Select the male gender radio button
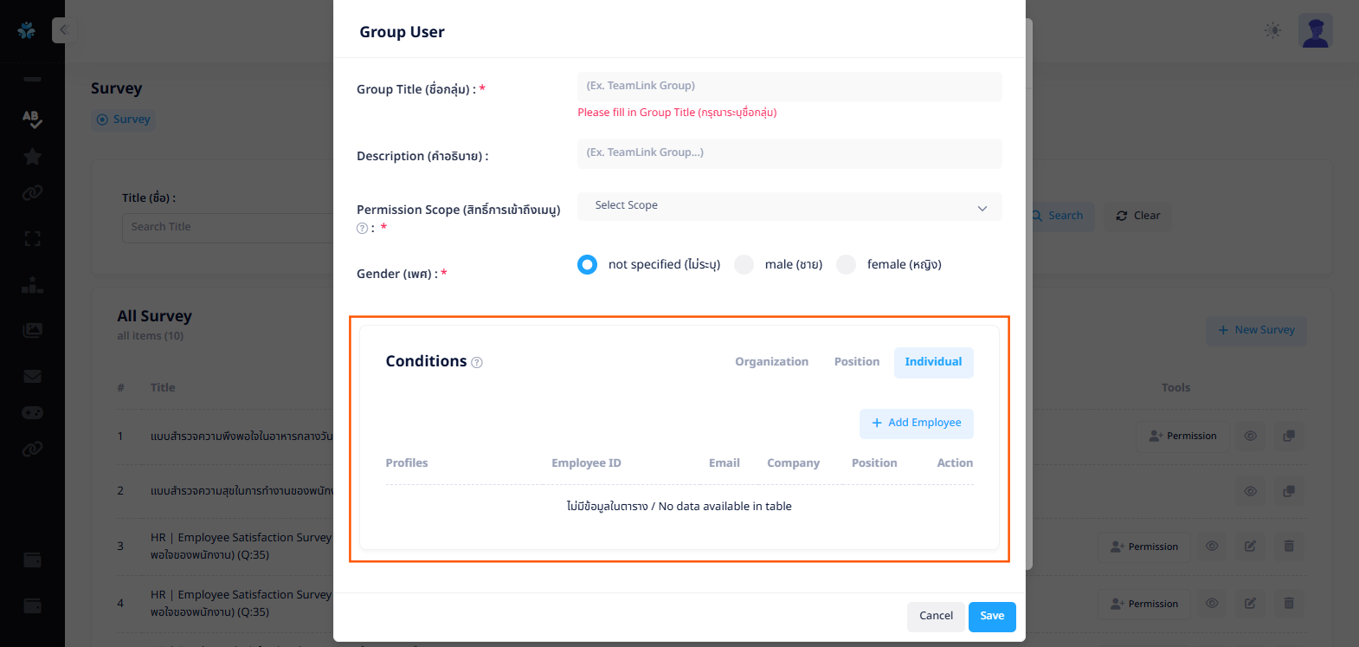This screenshot has width=1359, height=647. [x=744, y=265]
